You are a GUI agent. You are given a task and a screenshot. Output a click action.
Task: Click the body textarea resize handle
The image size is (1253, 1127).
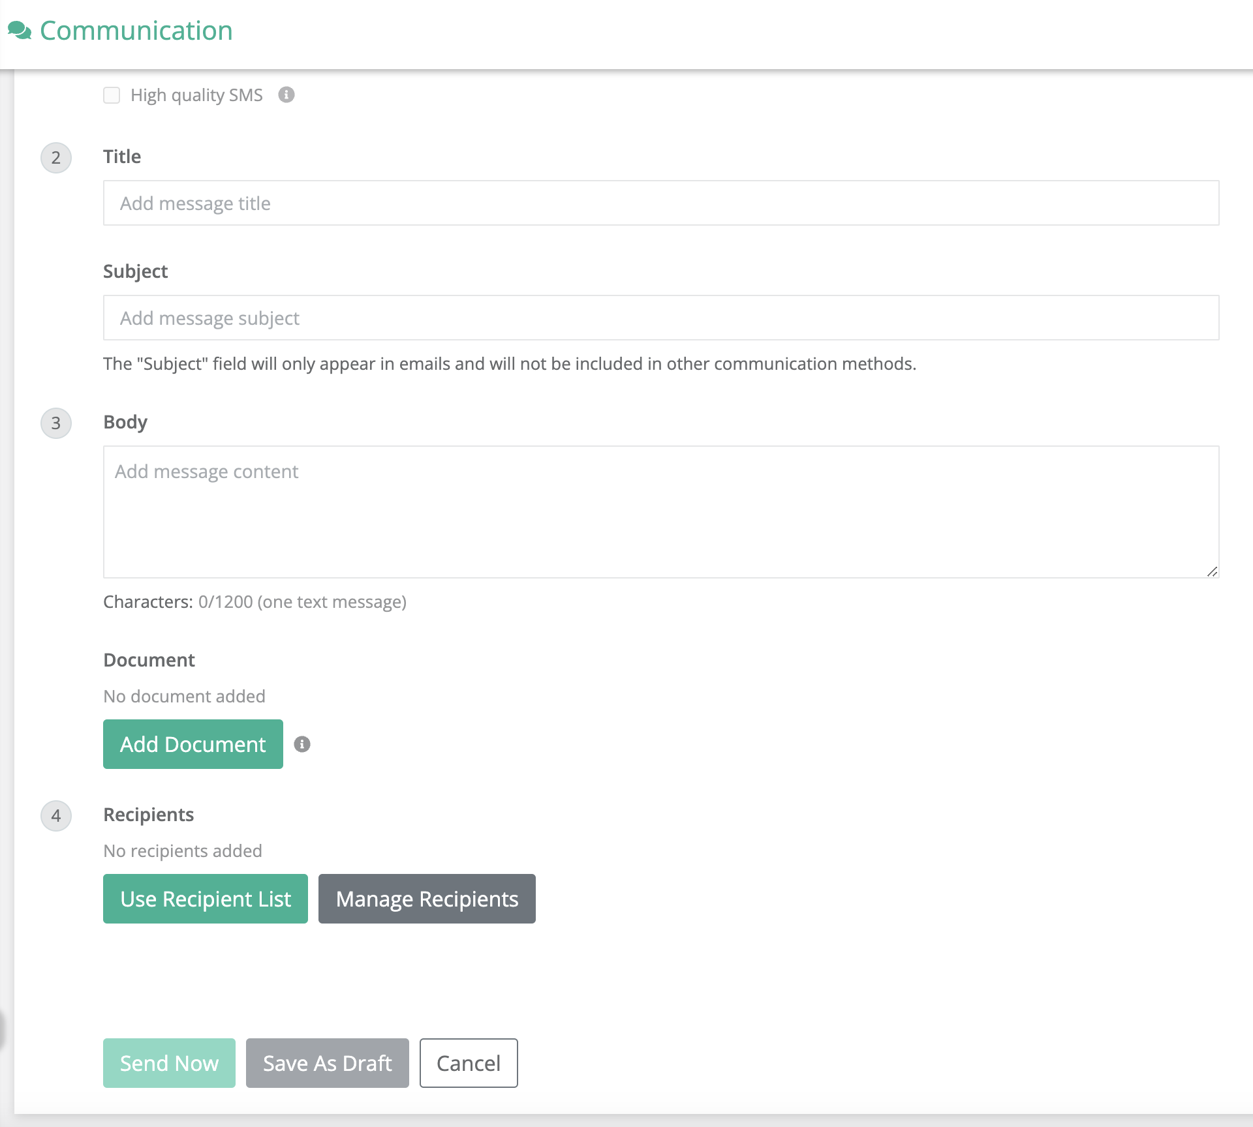[1214, 572]
